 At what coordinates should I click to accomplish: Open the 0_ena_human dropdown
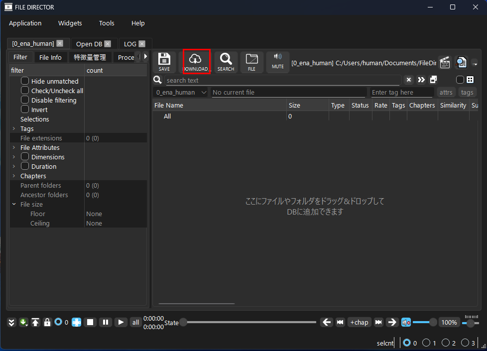(x=180, y=92)
